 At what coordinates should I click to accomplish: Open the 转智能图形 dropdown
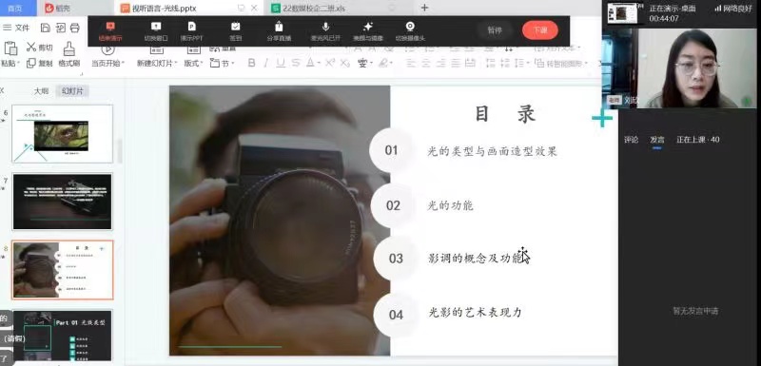[560, 63]
